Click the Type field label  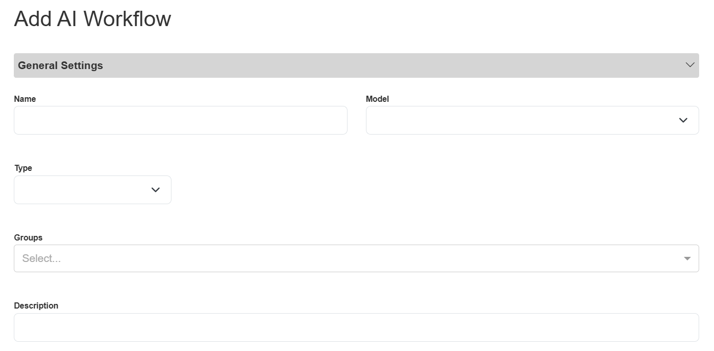tap(23, 168)
